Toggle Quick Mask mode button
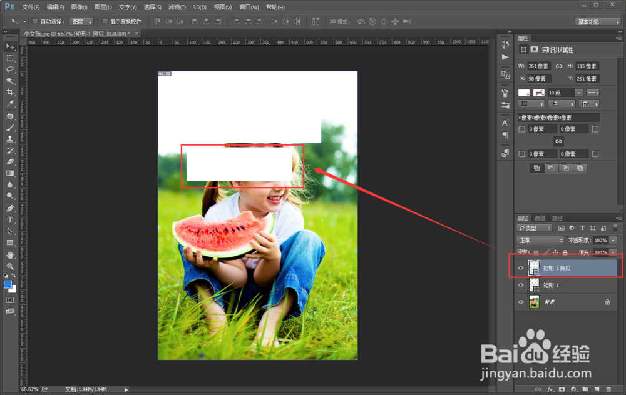Screen dimensions: 626x395 10,300
